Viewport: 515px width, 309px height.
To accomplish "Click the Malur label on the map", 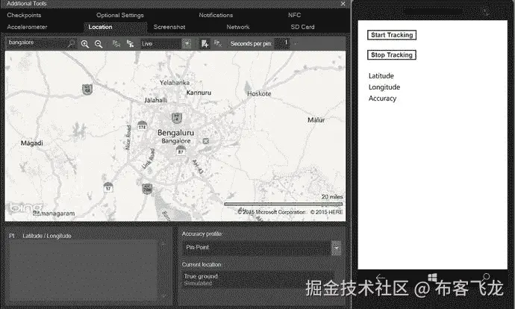I will [x=316, y=120].
